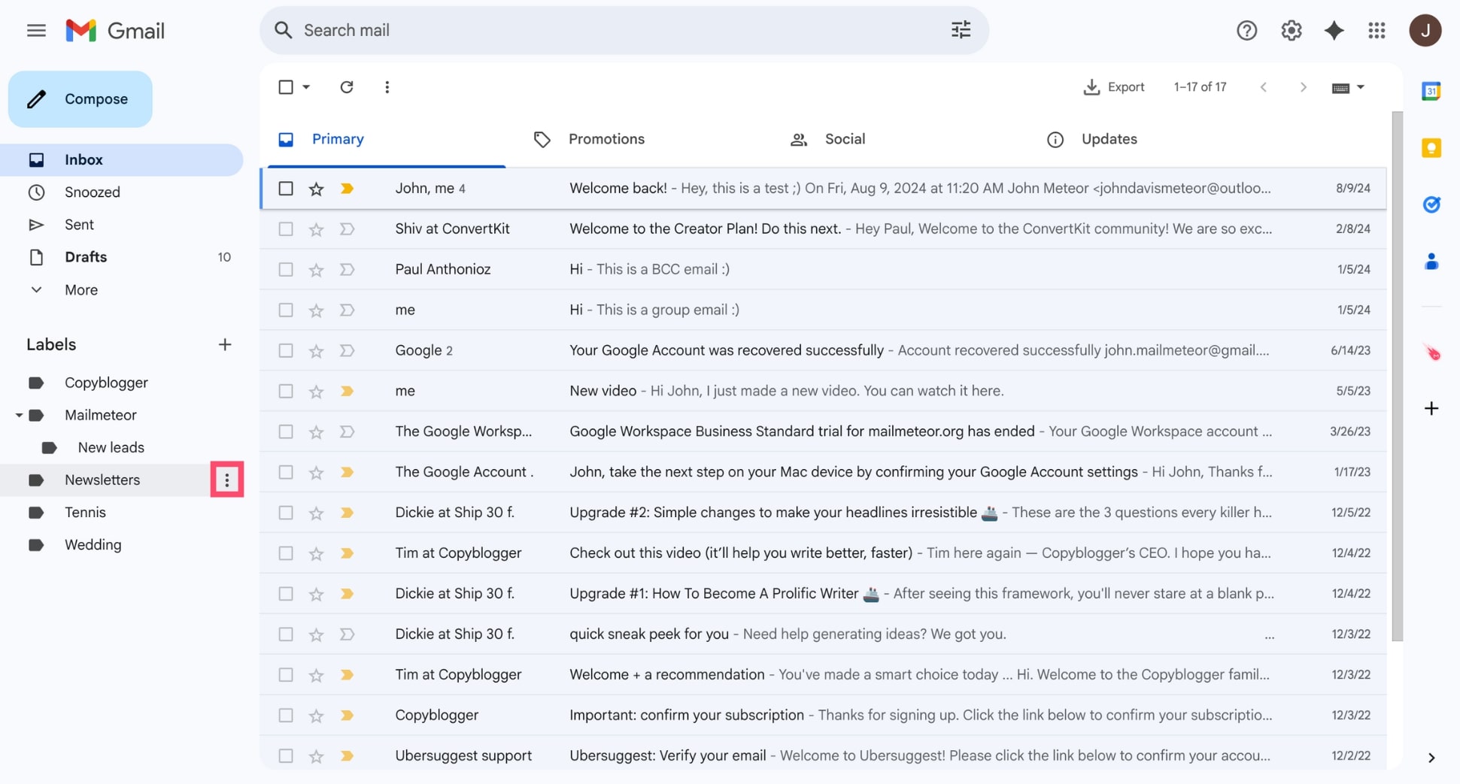The width and height of the screenshot is (1460, 784).
Task: Go to previous page of emails
Action: [1264, 87]
